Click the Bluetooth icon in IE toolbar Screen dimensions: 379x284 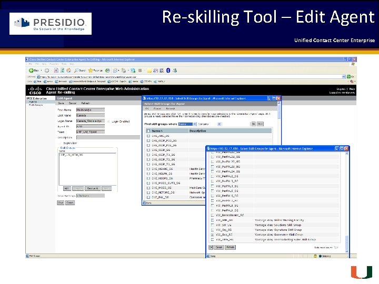click(x=168, y=70)
